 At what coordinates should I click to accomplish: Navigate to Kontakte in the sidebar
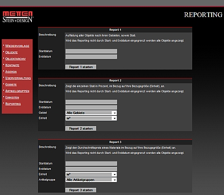click(12, 65)
